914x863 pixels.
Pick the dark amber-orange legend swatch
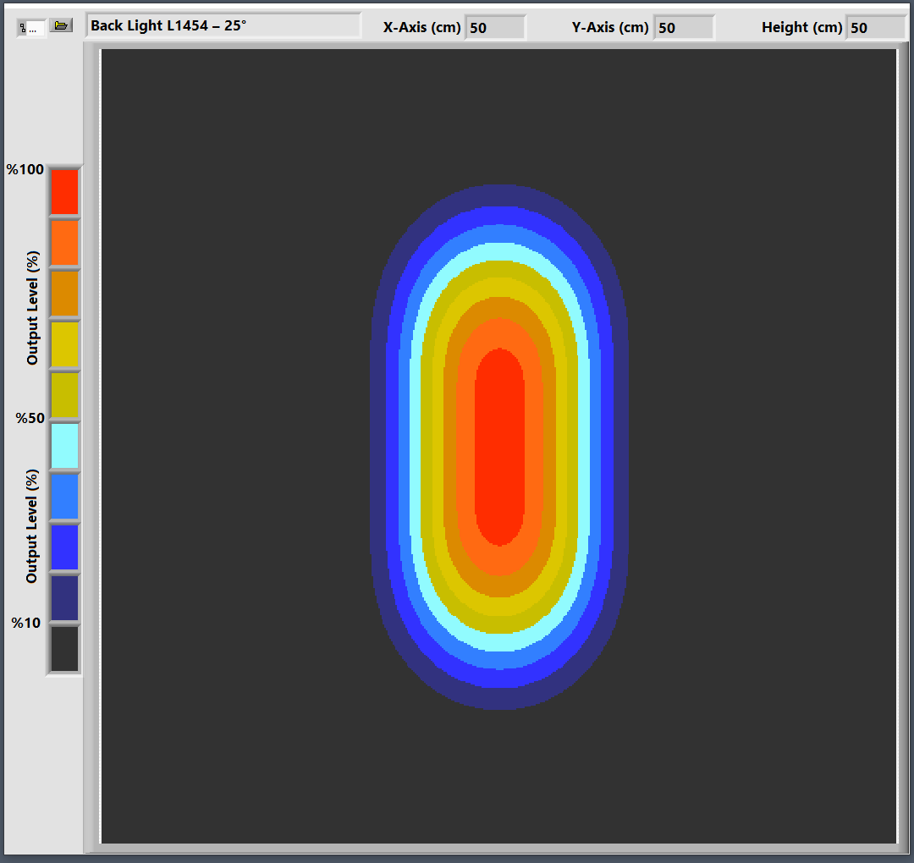pos(64,294)
